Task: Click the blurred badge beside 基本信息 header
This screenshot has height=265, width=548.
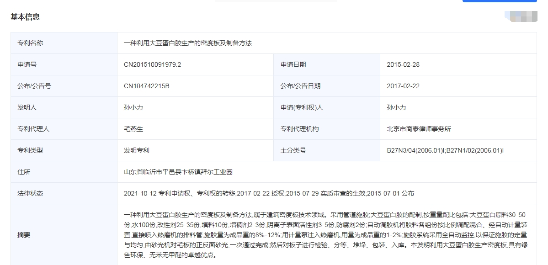Action: tap(520, 17)
